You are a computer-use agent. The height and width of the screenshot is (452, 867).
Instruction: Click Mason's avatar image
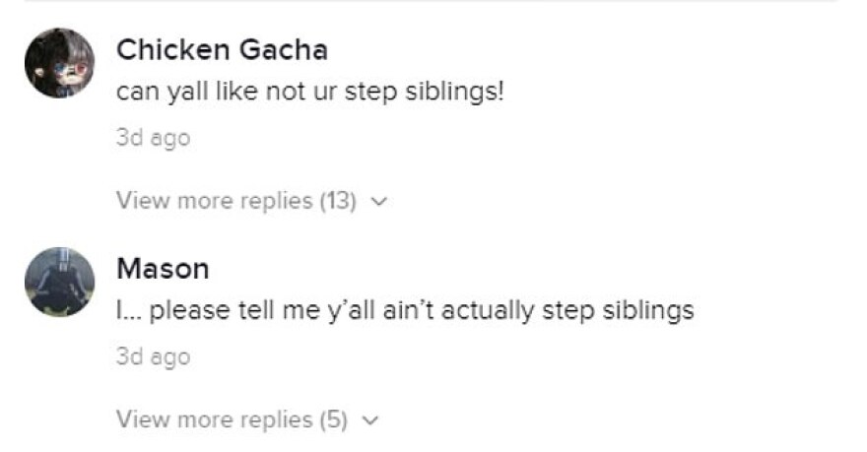(59, 282)
